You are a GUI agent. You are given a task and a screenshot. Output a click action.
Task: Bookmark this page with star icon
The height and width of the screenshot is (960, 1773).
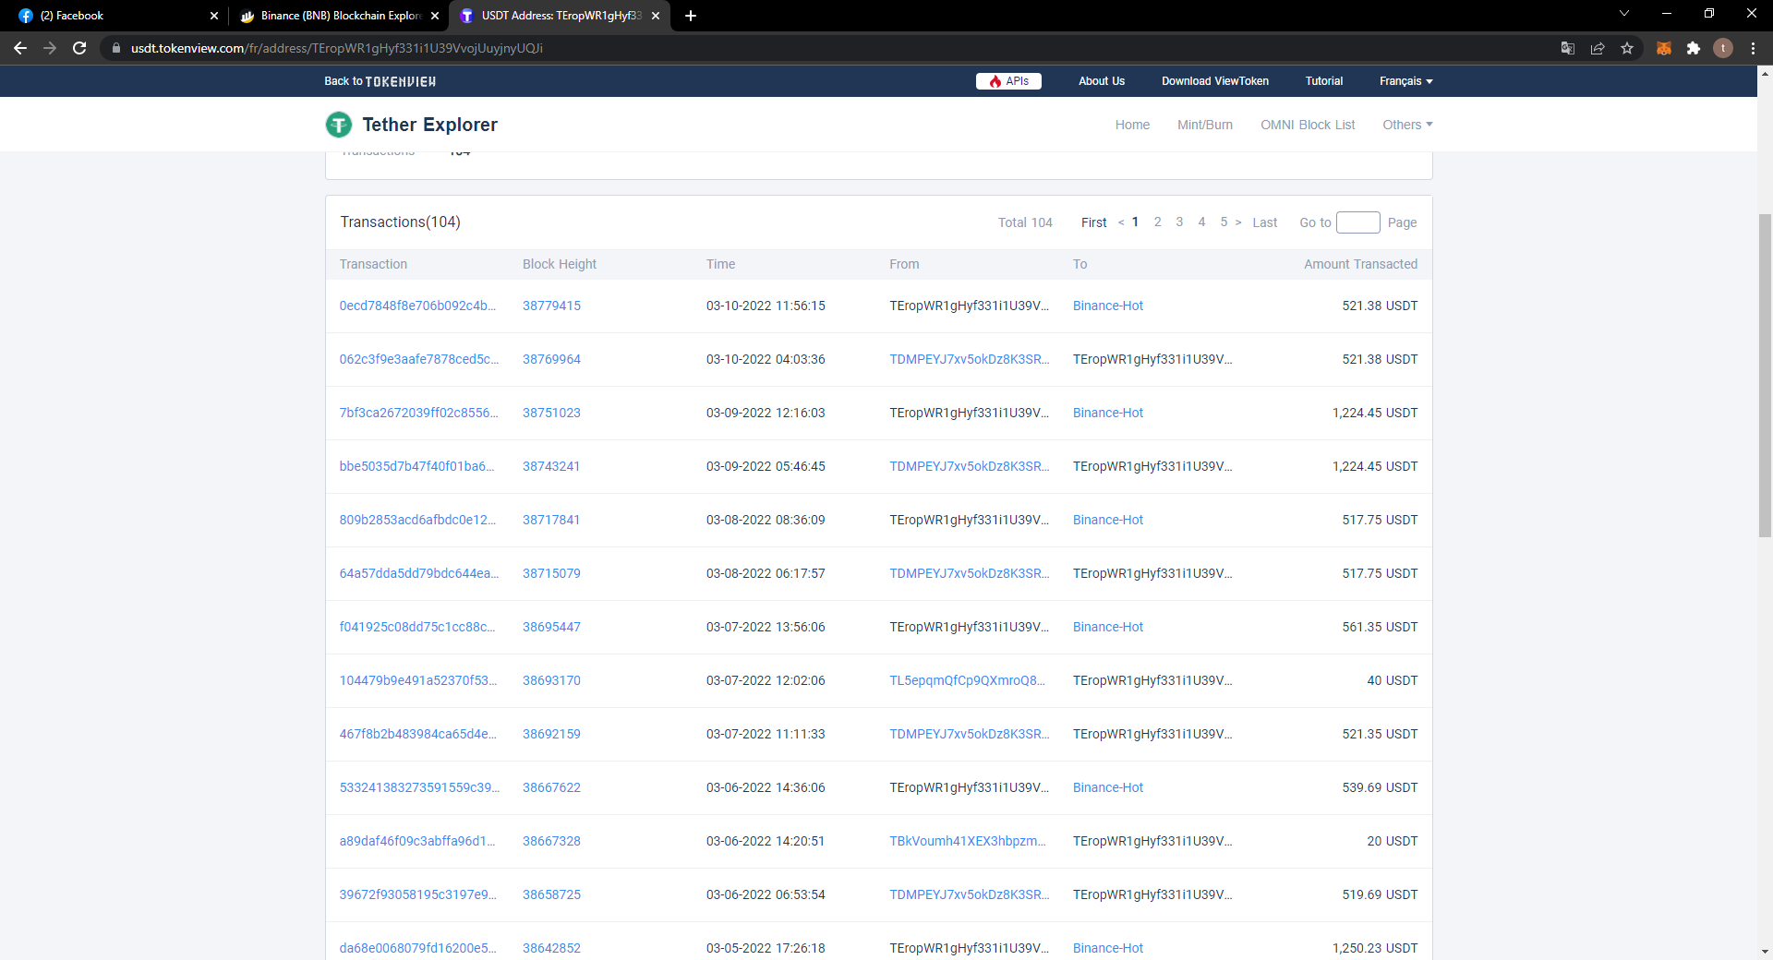click(x=1627, y=48)
